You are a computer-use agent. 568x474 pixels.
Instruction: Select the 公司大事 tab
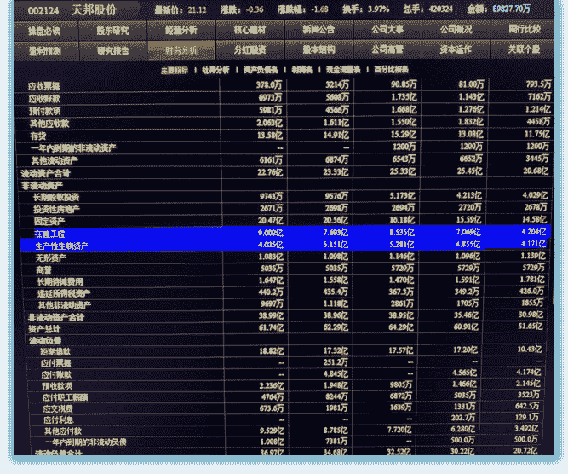pyautogui.click(x=386, y=29)
